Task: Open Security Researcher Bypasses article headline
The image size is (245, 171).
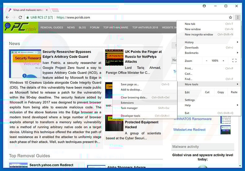Action: pos(67,54)
